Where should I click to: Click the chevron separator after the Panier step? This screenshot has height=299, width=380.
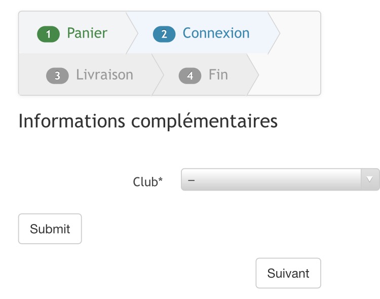(131, 33)
